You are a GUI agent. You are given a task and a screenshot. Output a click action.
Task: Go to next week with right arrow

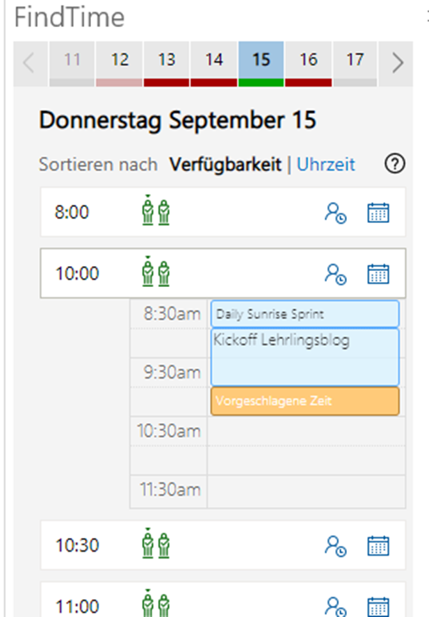point(397,63)
